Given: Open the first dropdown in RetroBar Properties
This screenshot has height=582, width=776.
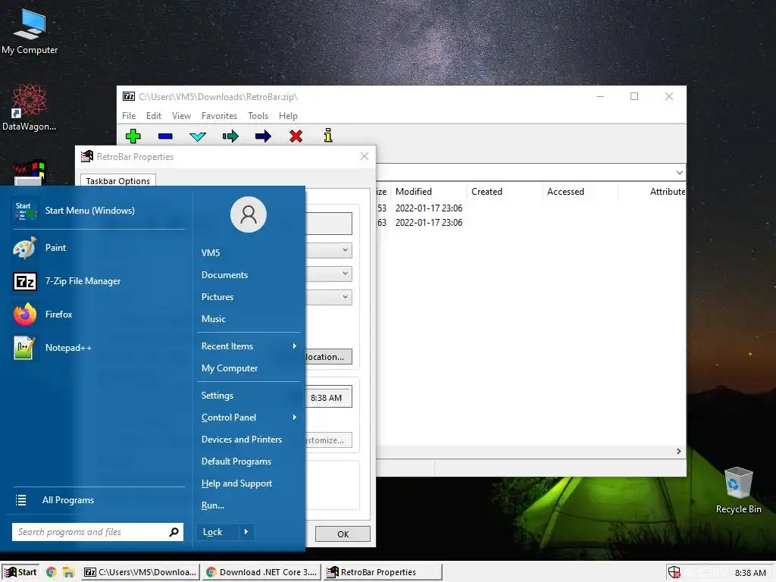Looking at the screenshot, I should 345,250.
